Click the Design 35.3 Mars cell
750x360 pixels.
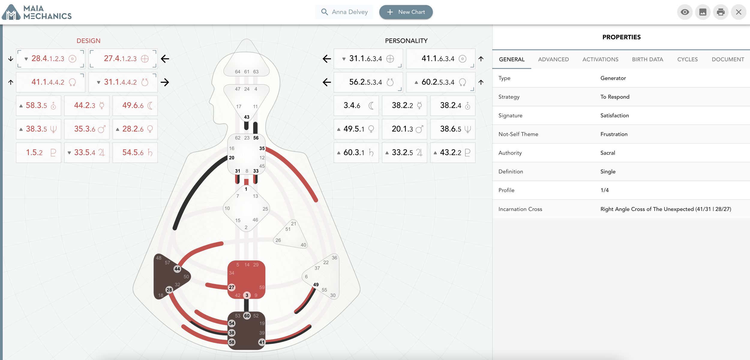pos(87,129)
